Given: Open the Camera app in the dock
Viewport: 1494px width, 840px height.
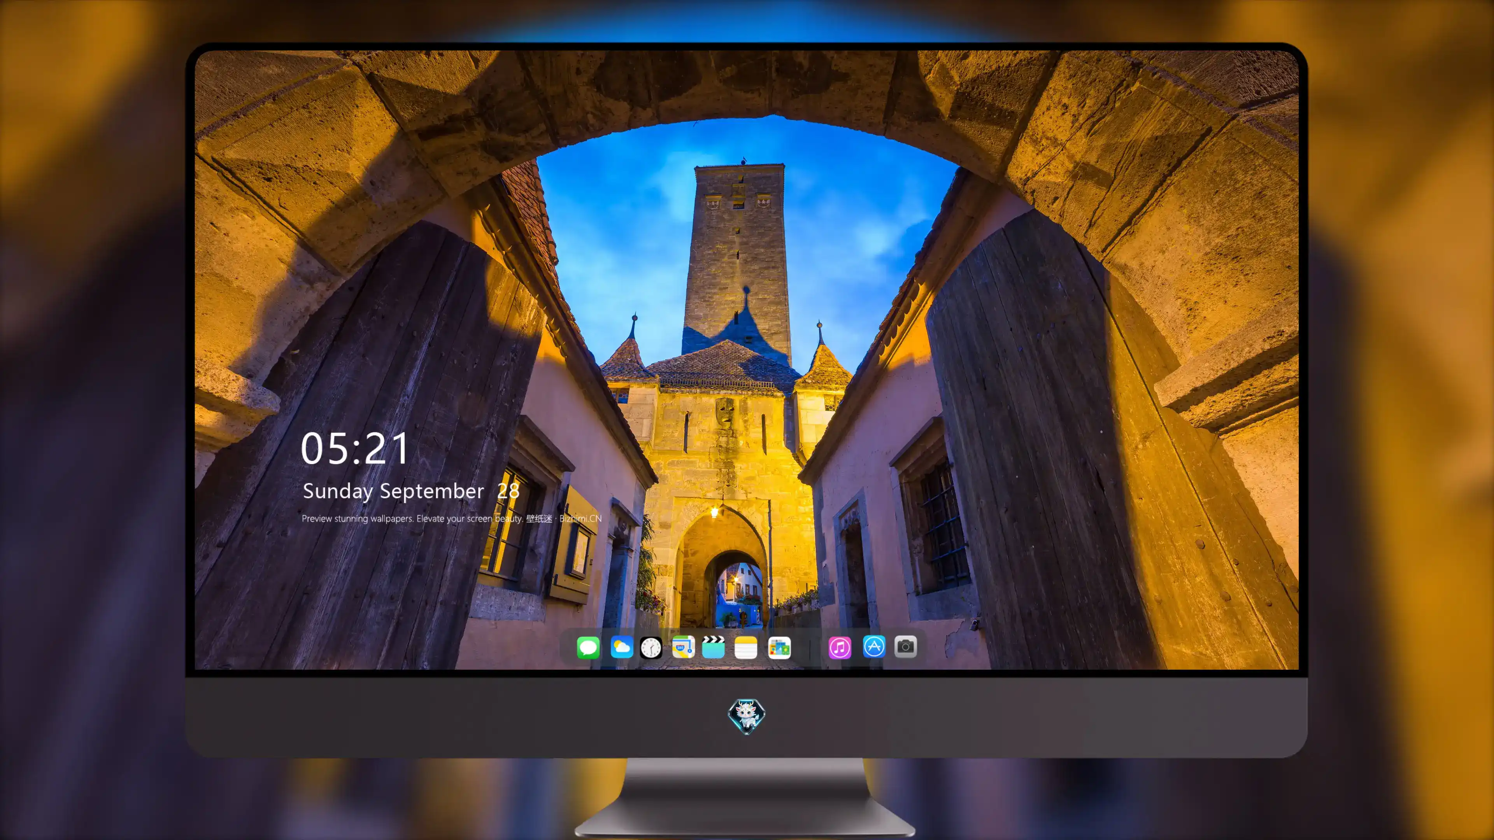Looking at the screenshot, I should pyautogui.click(x=905, y=647).
